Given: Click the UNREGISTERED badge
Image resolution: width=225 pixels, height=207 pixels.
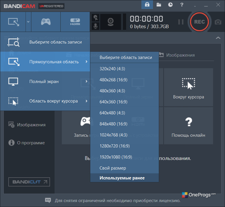Looking at the screenshot, I should tap(51, 6).
